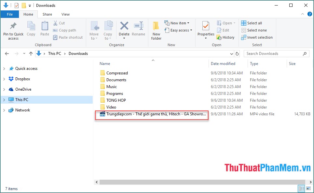The height and width of the screenshot is (193, 314).
Task: Click the Pin to Quick access icon
Action: click(13, 29)
